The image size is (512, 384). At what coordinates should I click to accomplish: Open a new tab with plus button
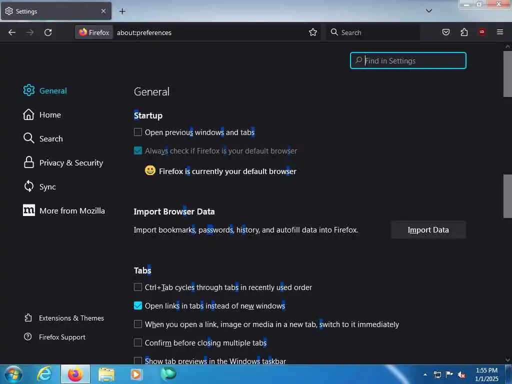point(122,11)
